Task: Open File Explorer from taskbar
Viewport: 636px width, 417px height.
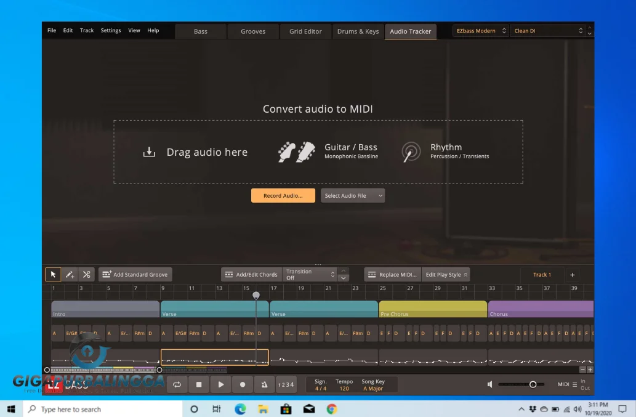Action: [x=263, y=409]
